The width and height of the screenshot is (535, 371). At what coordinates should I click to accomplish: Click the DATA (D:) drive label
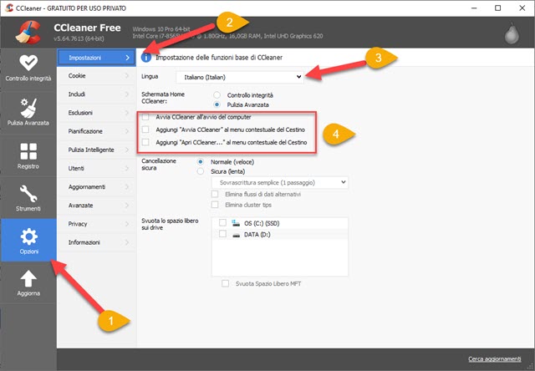[x=257, y=235]
